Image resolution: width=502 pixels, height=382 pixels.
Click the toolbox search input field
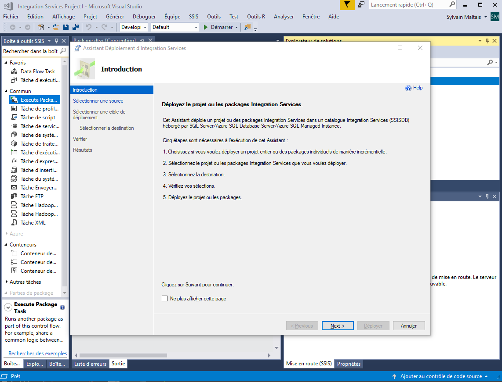tap(31, 51)
